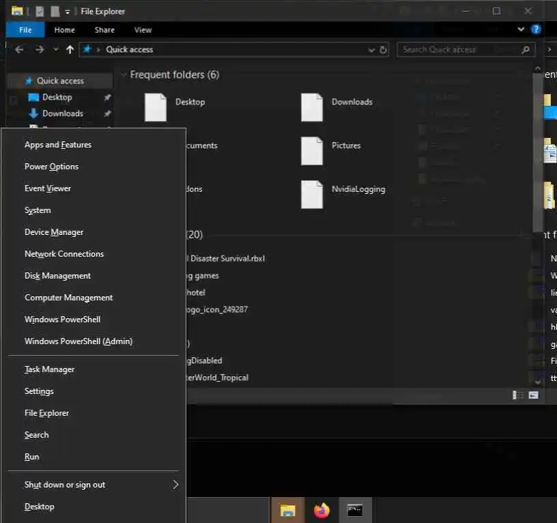Screen dimensions: 557x523
Task: Click the scrollbar up arrow in file pane
Action: tap(538, 68)
